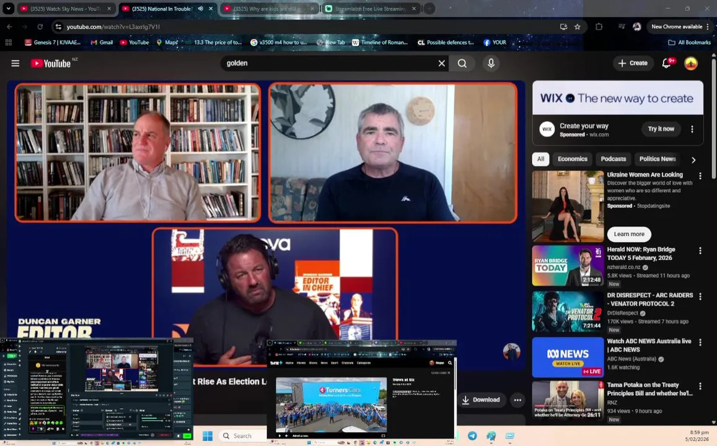Open more actions beside Download
Screen dimensions: 717x446
click(x=517, y=400)
